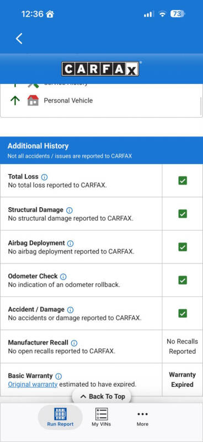Tap Back To Top button
Viewport: 203px width, 442px height.
102,396
